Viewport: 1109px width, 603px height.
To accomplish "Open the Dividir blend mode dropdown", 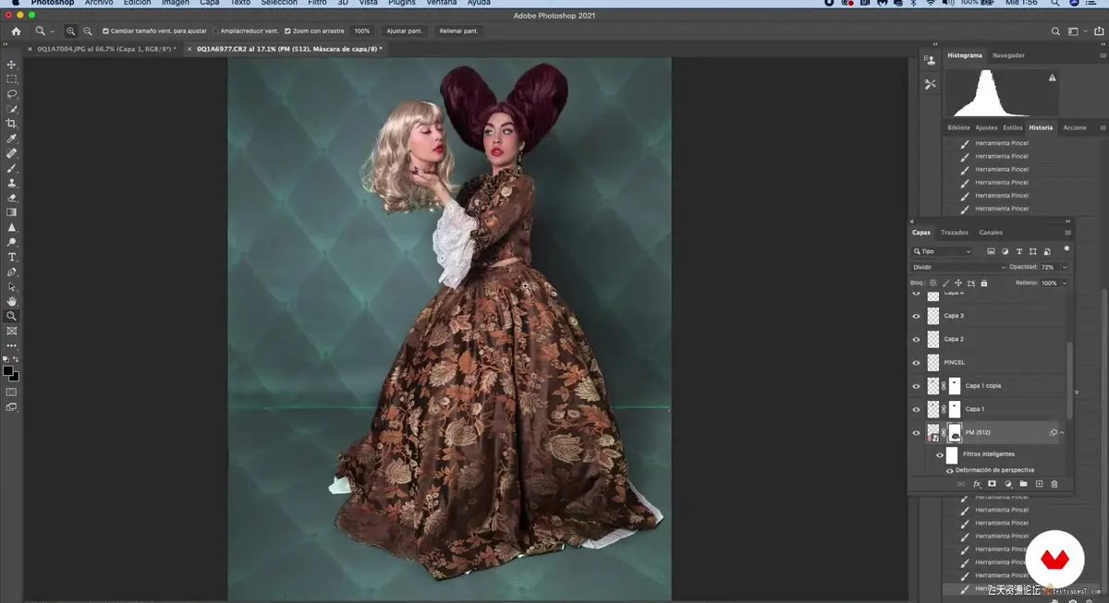I will [958, 267].
